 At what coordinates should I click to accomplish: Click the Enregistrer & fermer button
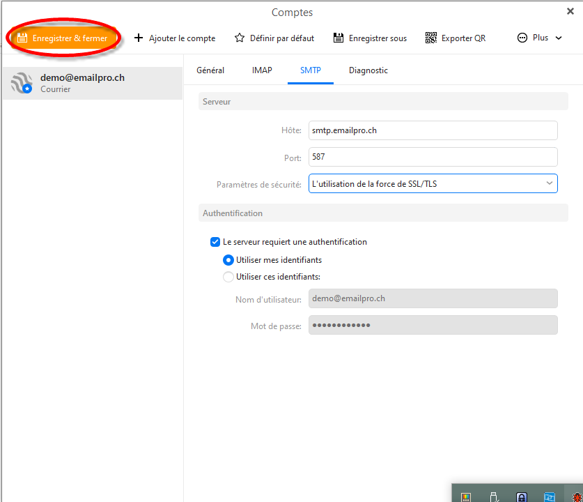(x=63, y=38)
